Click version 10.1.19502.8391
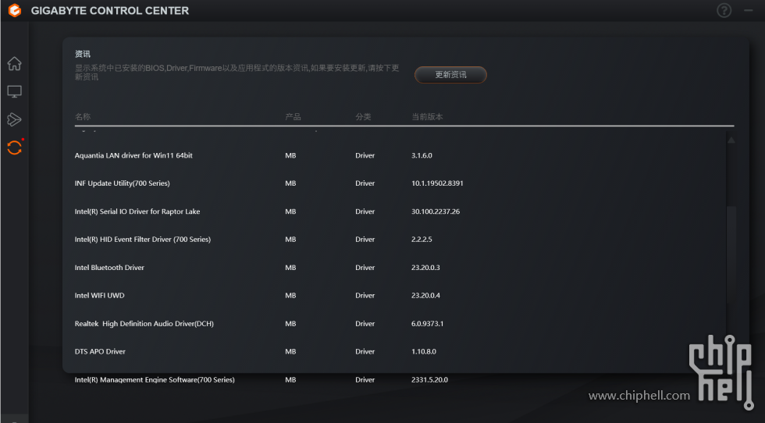This screenshot has width=765, height=423. (437, 183)
